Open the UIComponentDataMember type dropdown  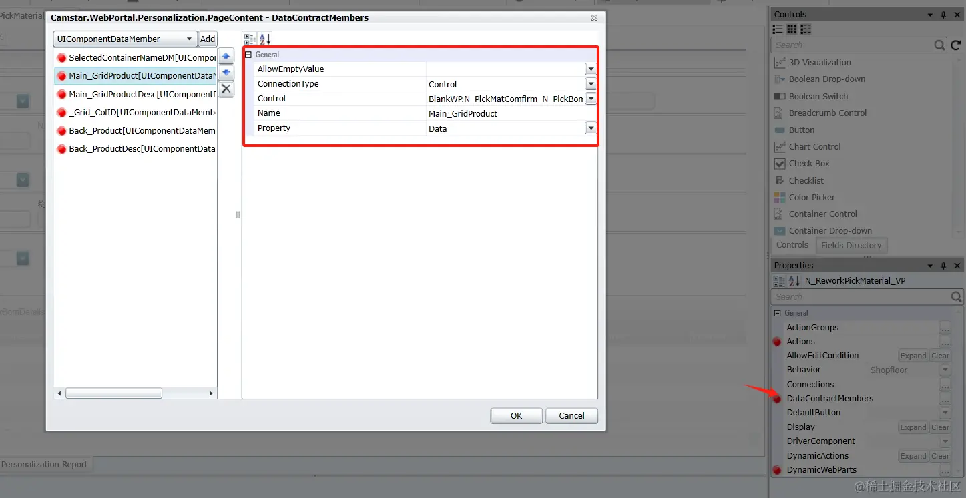pyautogui.click(x=189, y=39)
